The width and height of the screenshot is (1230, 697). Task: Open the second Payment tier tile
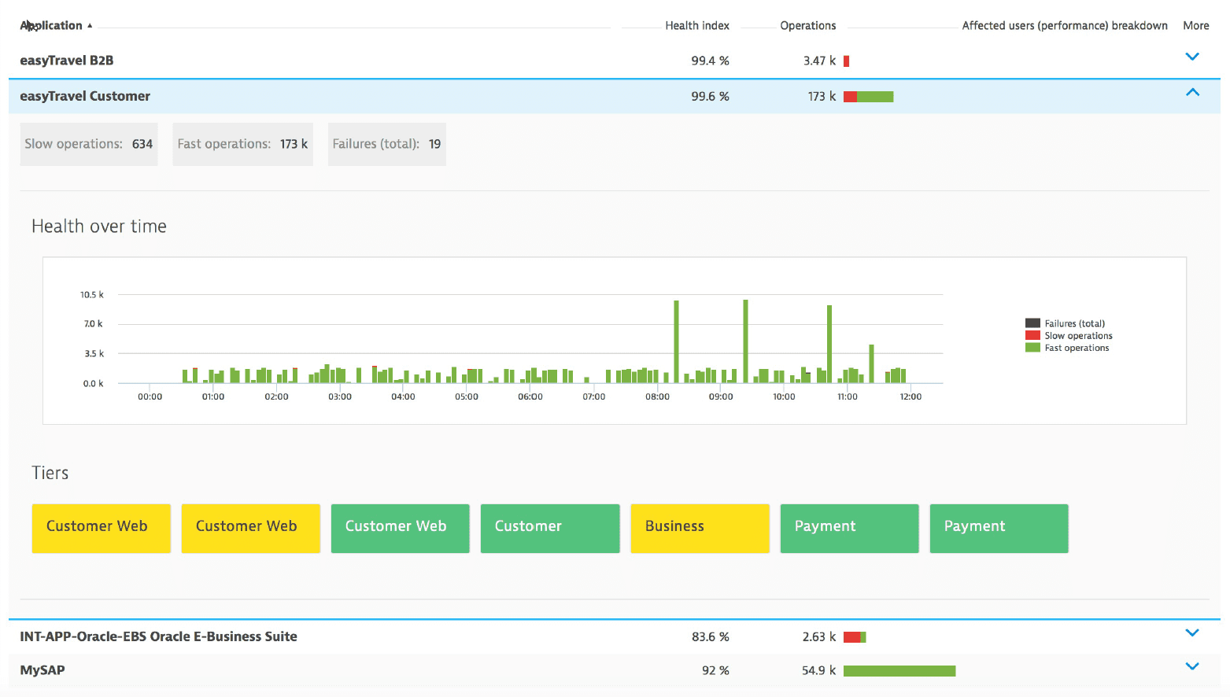click(x=999, y=529)
